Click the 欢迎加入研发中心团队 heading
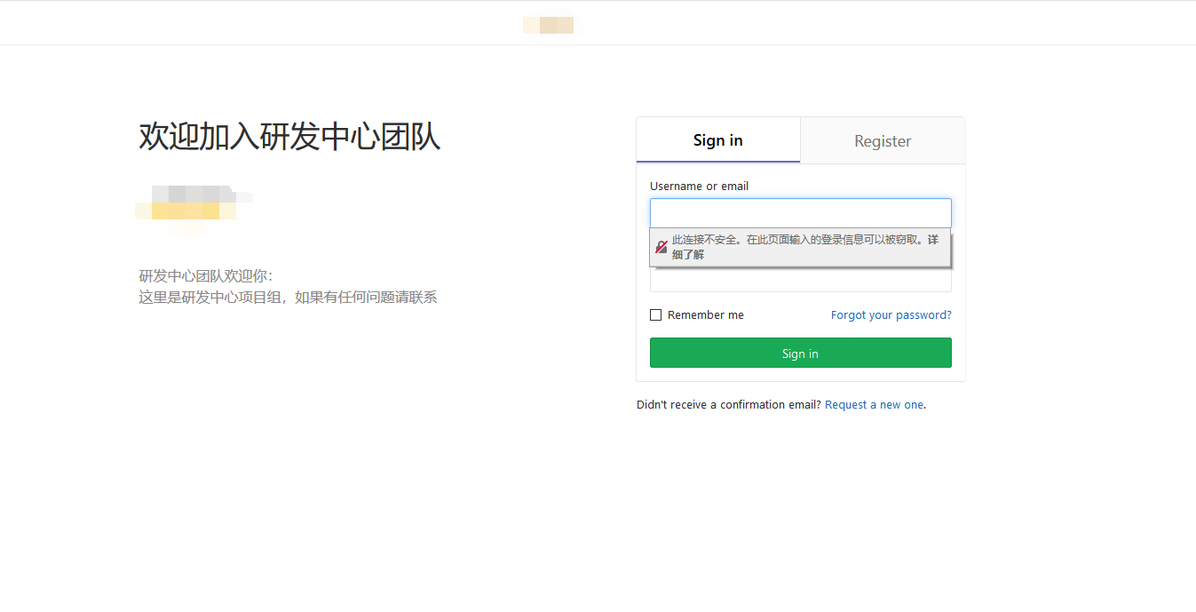This screenshot has height=612, width=1196. click(x=289, y=138)
